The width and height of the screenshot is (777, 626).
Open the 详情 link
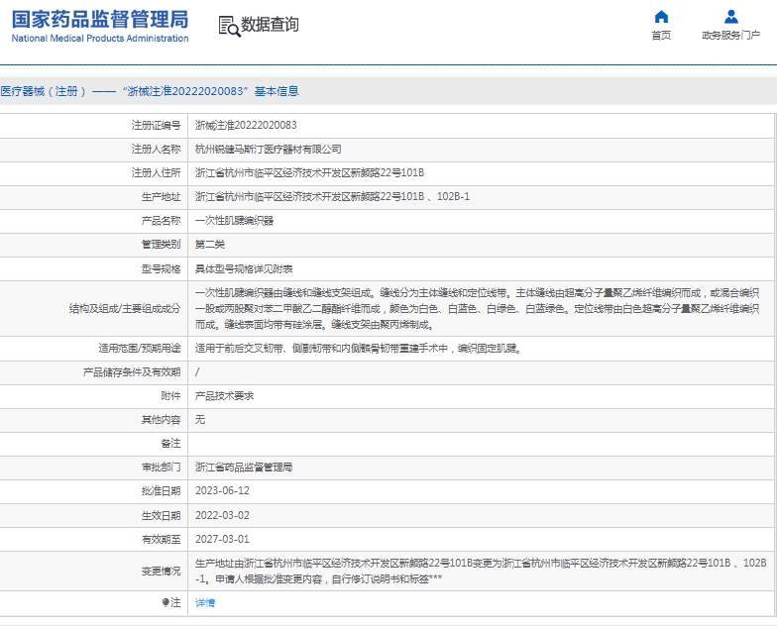[x=205, y=602]
